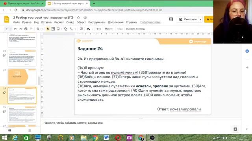Click the zoom magnifier tool

pyautogui.click(x=38, y=29)
